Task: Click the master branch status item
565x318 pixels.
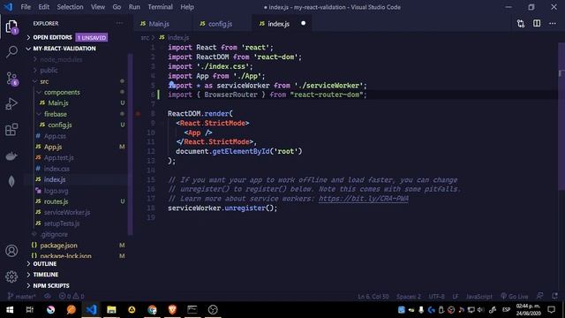Action: pos(21,297)
